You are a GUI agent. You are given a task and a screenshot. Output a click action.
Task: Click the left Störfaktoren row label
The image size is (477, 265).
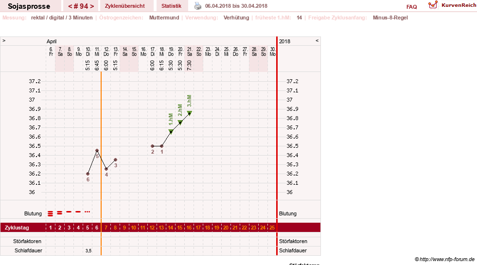27,241
